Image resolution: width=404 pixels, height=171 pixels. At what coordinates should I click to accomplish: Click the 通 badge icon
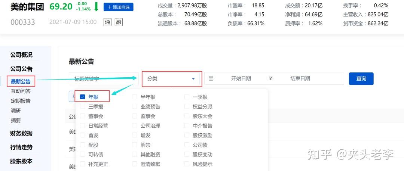click(107, 22)
